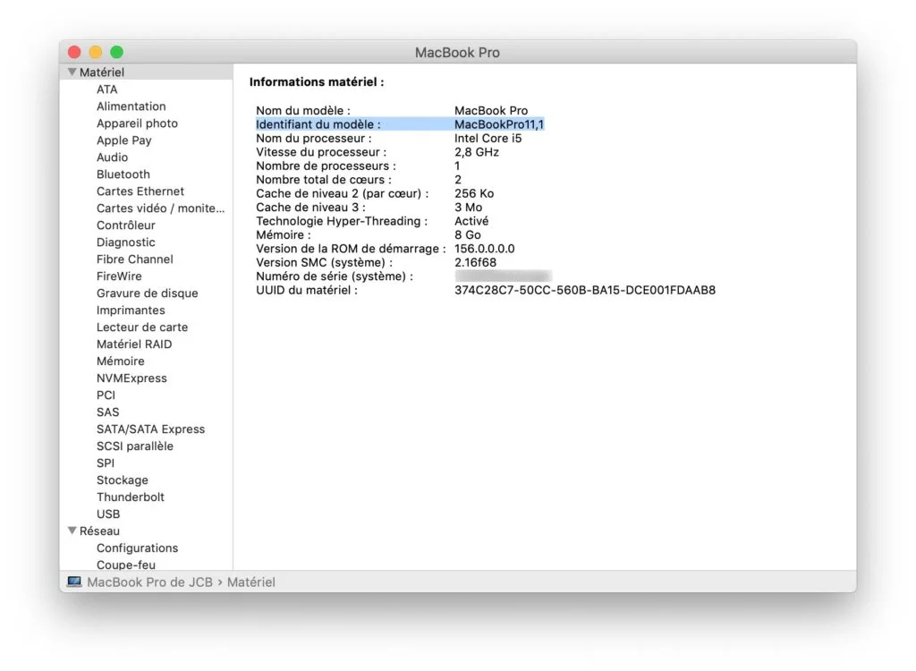
Task: Select Audio in the sidebar
Action: point(112,157)
